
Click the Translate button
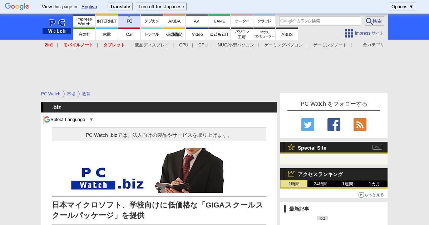(120, 6)
